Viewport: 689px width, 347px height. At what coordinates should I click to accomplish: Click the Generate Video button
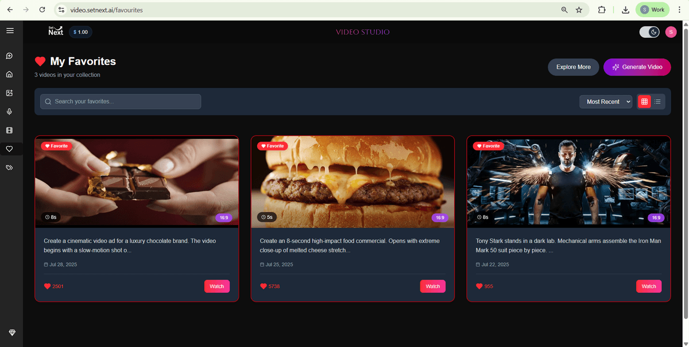(637, 67)
